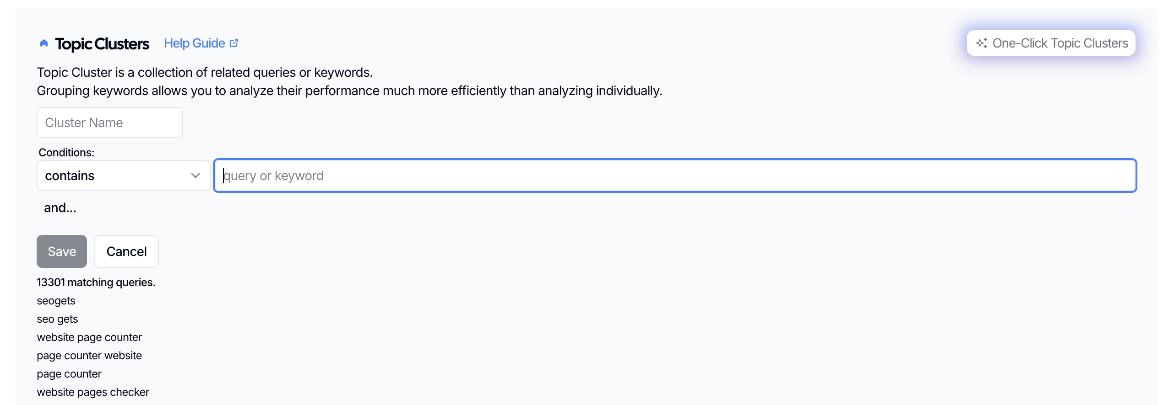
Task: Click the '13301 matching queries' text
Action: click(x=96, y=282)
